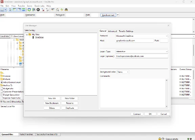Click the OK button in Site Manager
This screenshot has width=195, height=140.
[x=150, y=114]
